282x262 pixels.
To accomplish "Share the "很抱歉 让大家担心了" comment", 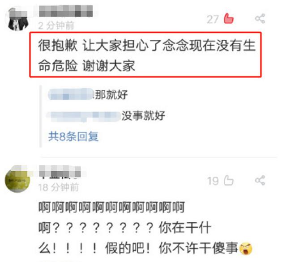I will (260, 18).
